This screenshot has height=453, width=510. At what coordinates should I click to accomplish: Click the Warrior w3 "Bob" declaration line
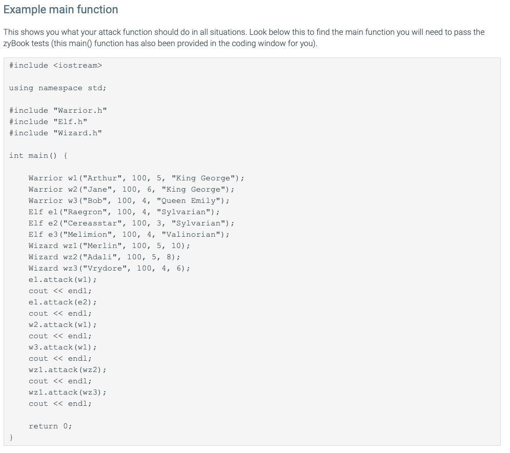click(129, 201)
